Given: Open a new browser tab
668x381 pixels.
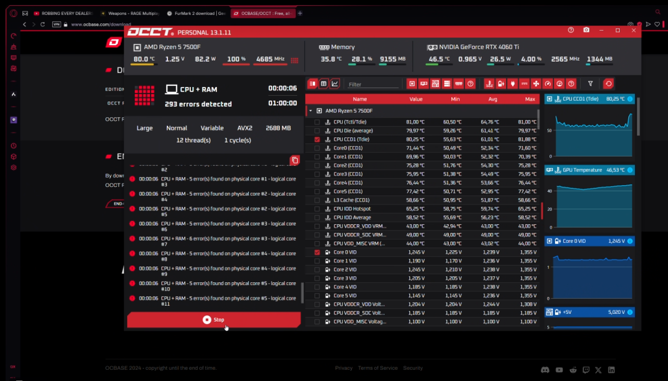Looking at the screenshot, I should (300, 13).
